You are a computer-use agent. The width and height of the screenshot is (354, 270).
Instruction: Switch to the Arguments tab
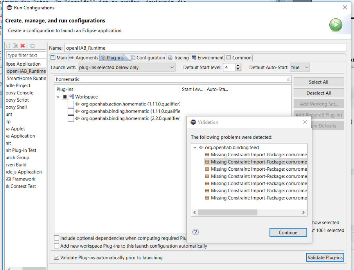click(x=84, y=57)
